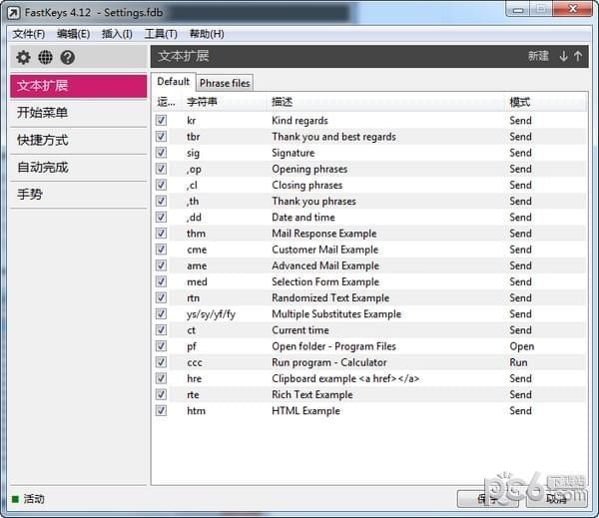Select 开始菜单 in the sidebar

(43, 113)
